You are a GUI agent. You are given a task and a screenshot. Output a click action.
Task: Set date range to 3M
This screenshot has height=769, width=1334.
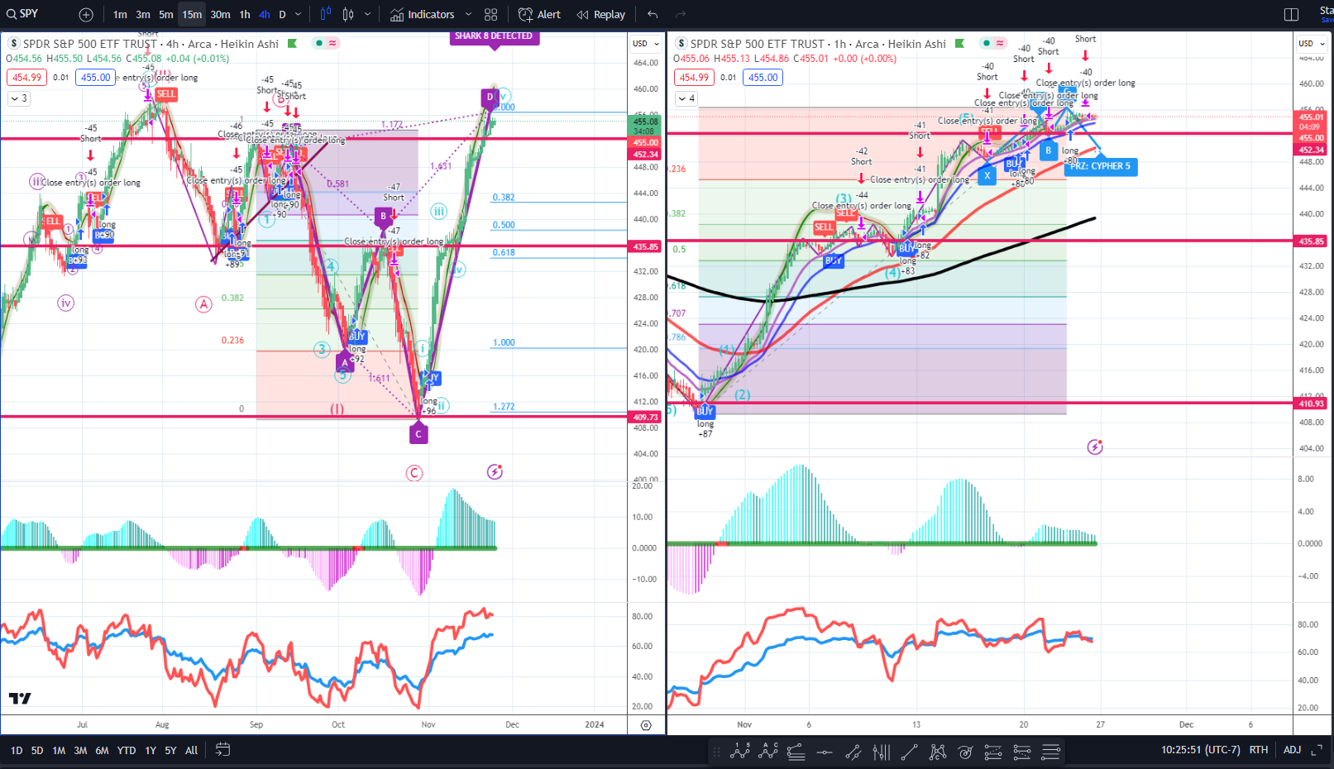click(80, 751)
